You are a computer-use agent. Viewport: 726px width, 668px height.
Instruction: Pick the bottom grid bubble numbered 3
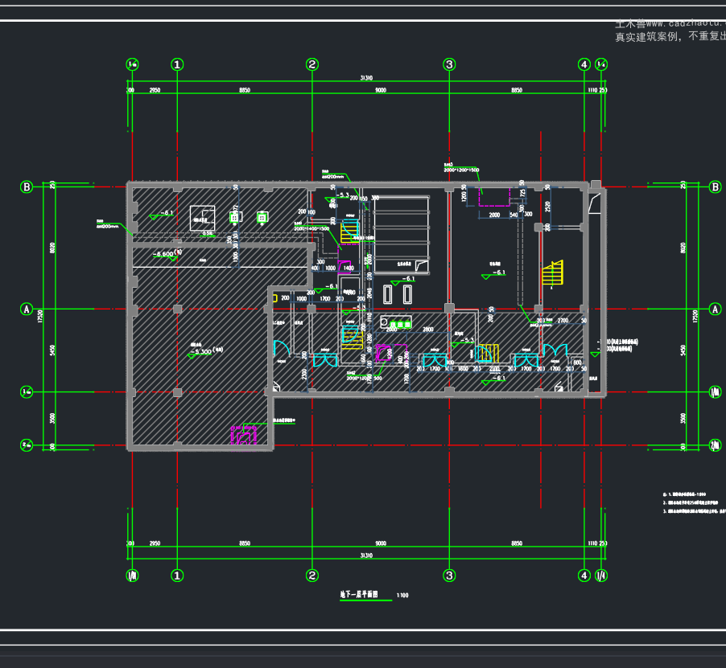click(x=449, y=576)
